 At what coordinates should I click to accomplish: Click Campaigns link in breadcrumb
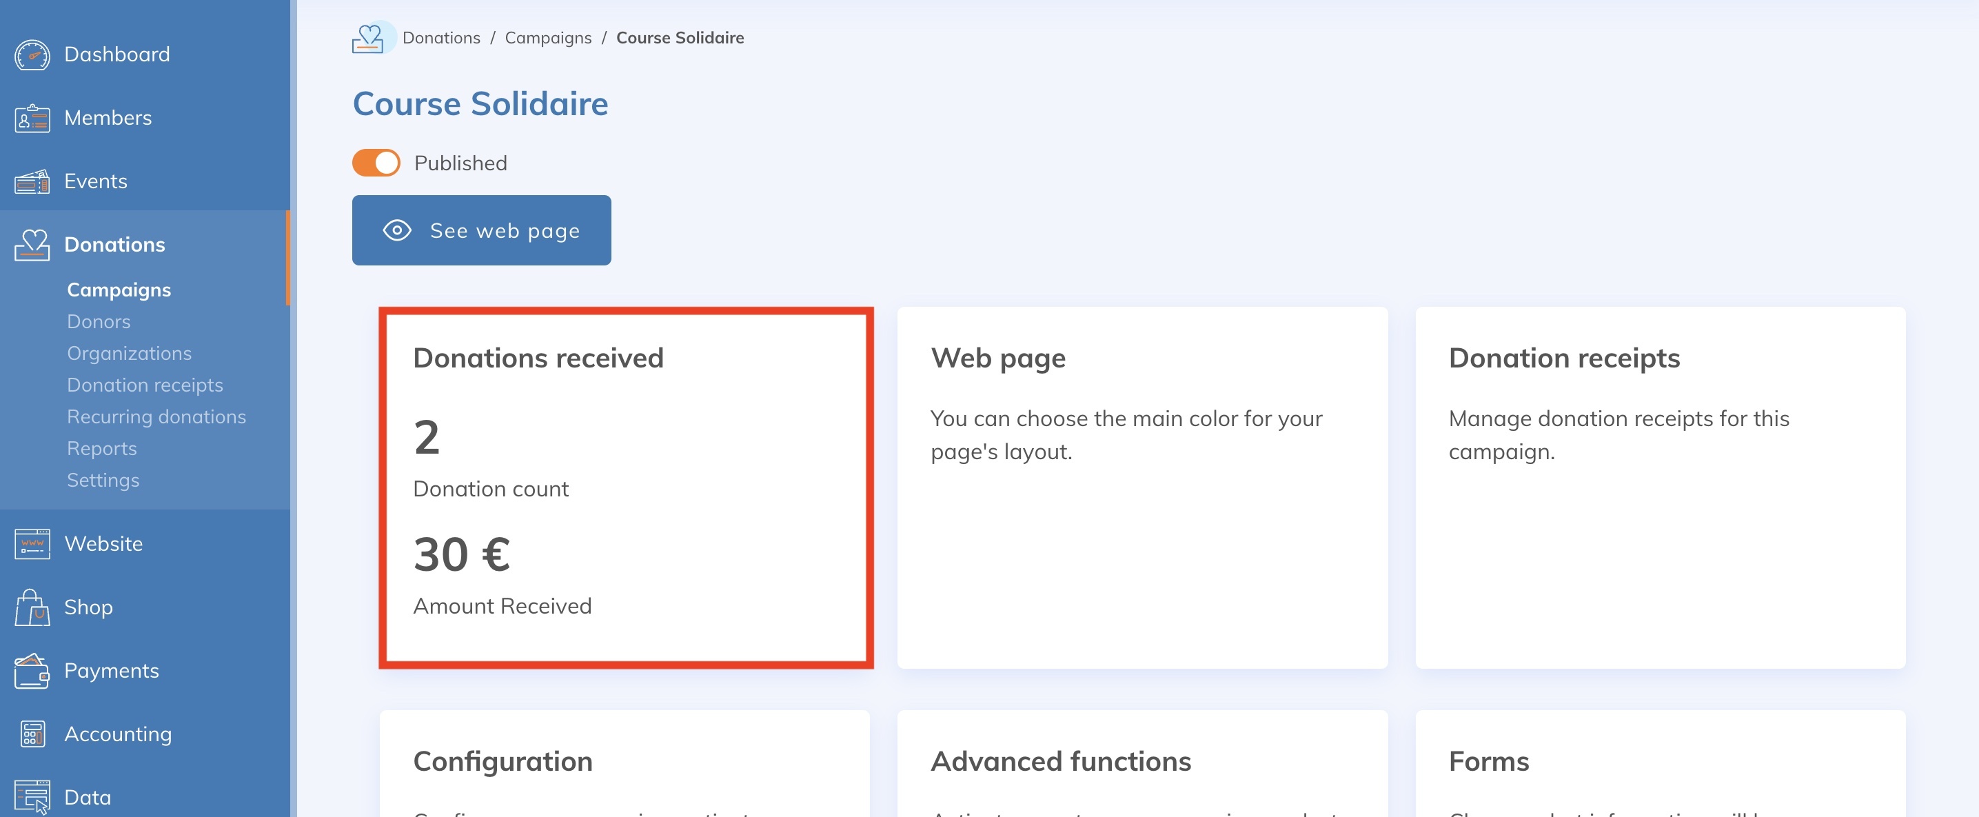548,38
